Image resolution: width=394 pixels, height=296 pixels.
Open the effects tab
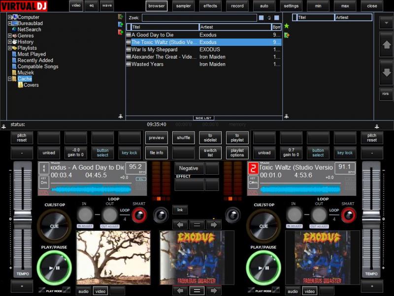click(x=210, y=6)
